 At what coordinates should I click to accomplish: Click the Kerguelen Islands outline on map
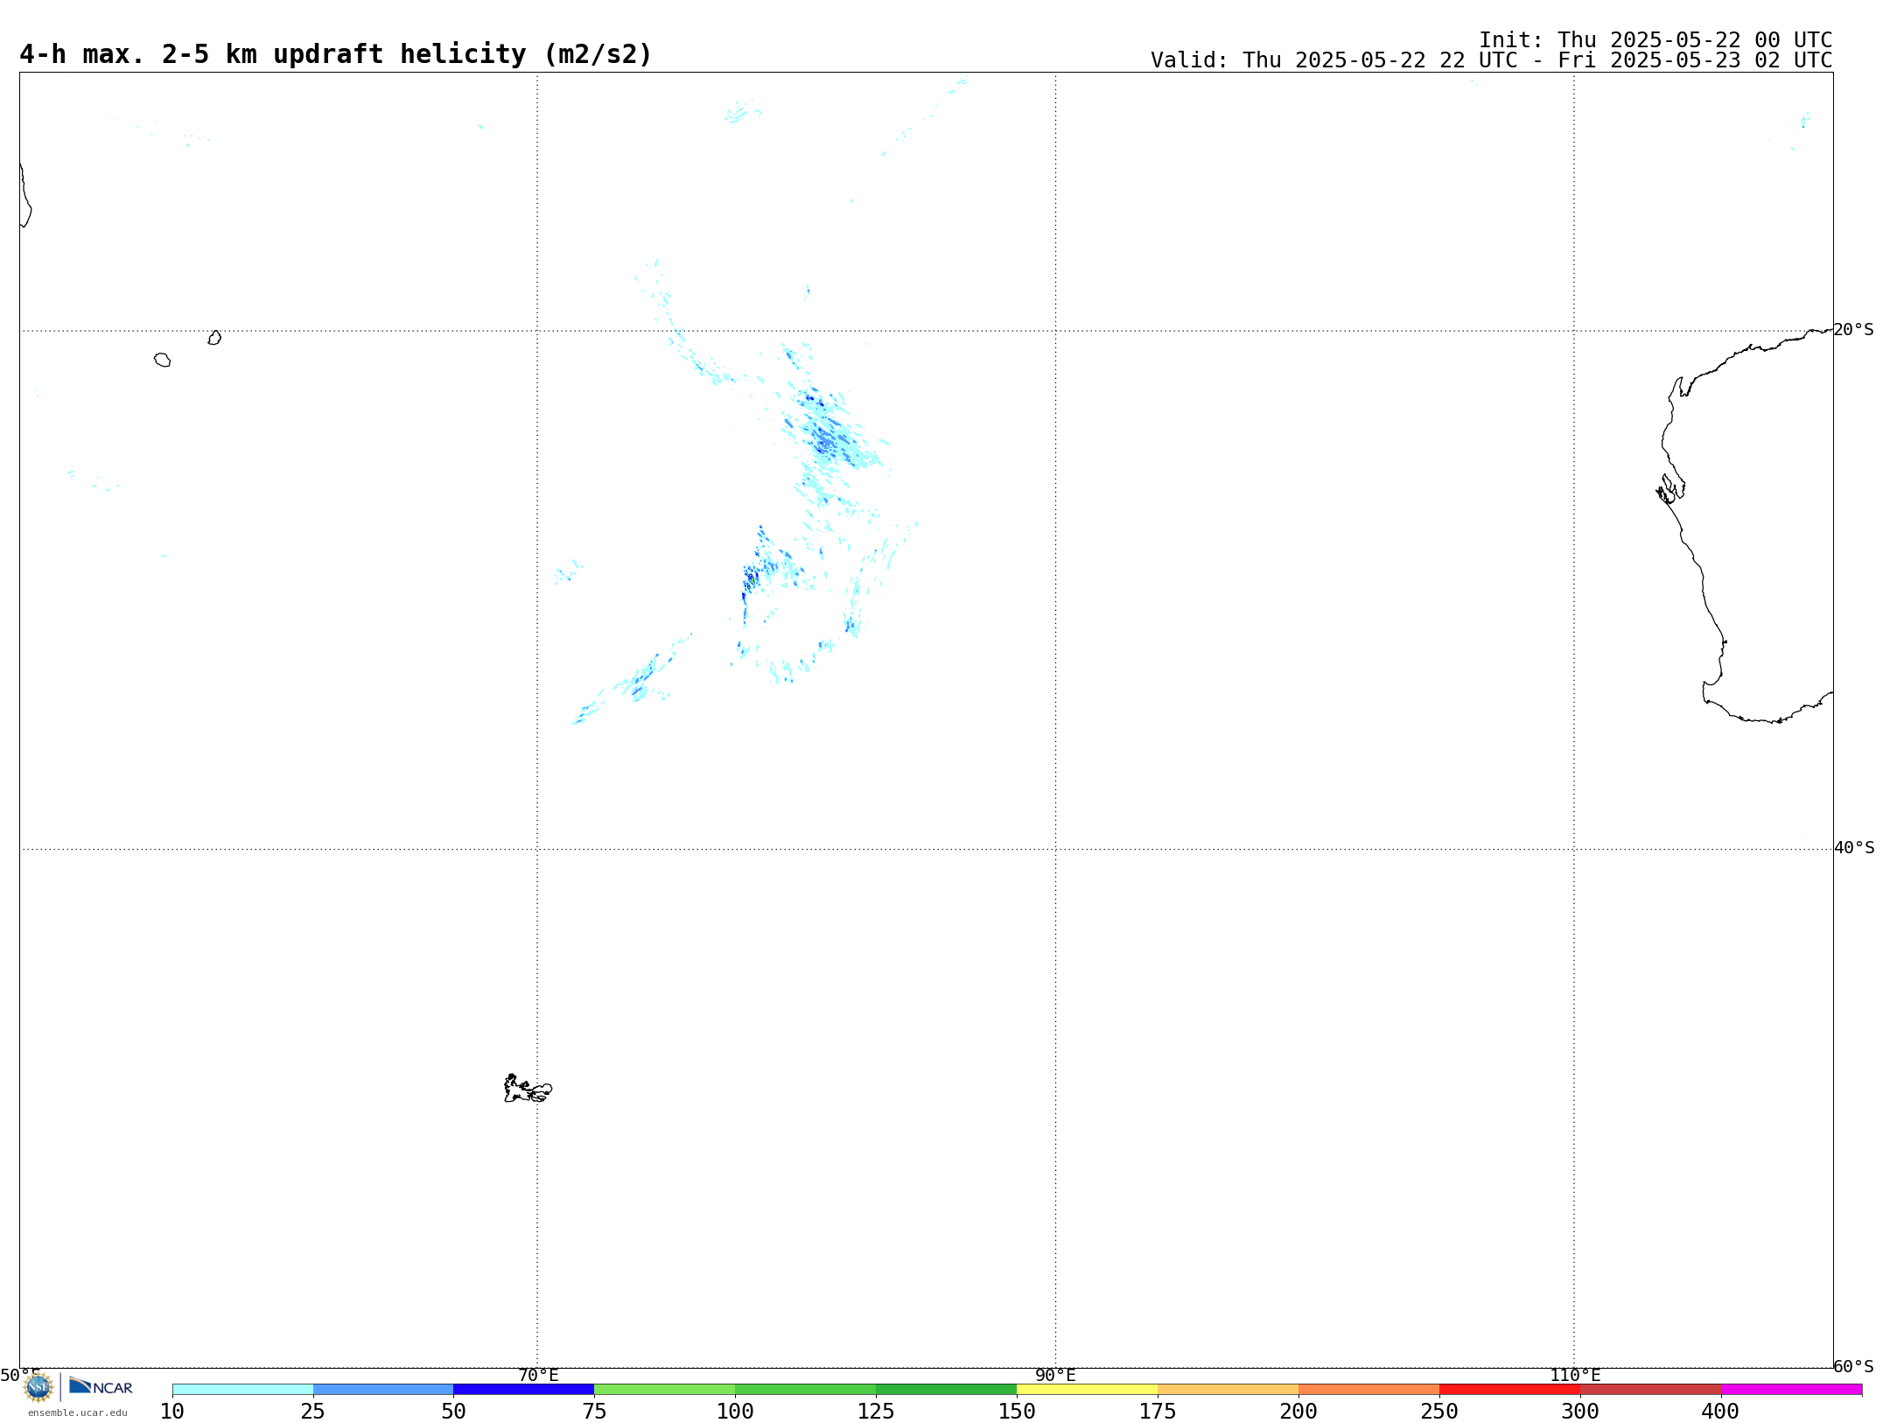[x=528, y=1089]
